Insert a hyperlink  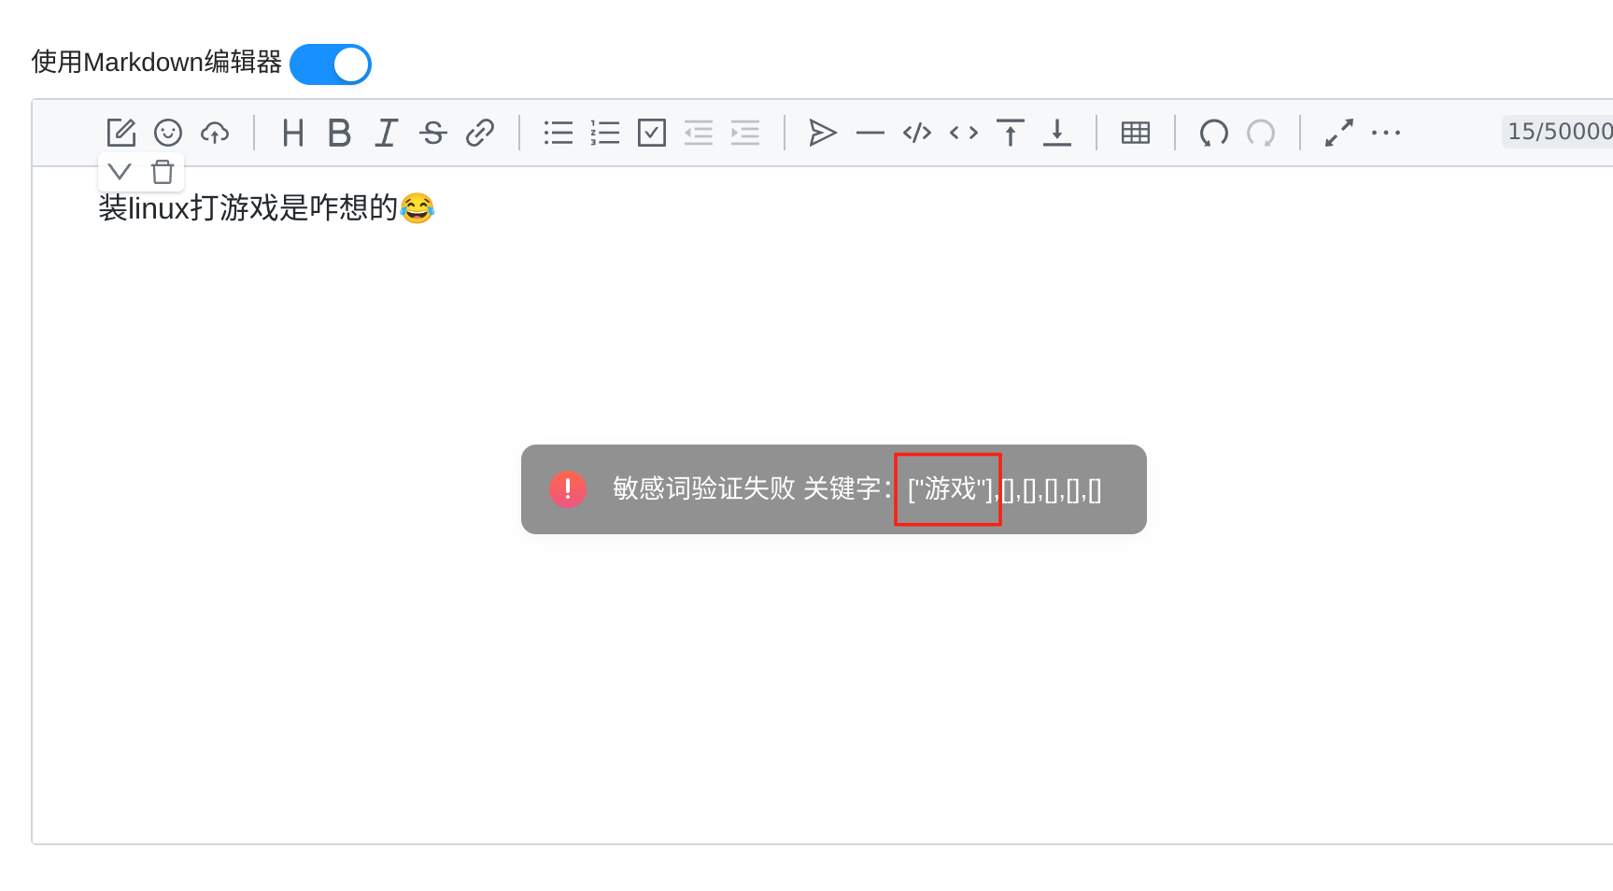[x=480, y=133]
